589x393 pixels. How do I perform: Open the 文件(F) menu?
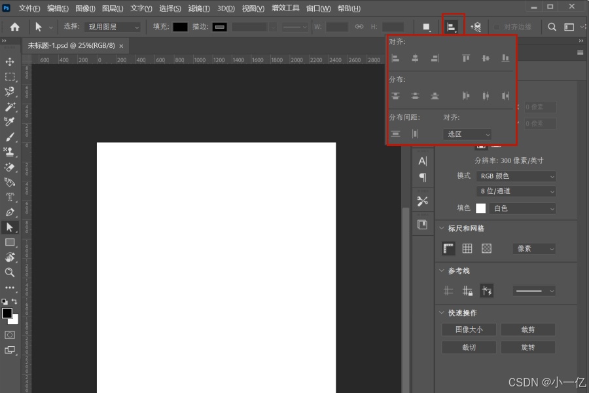[x=29, y=9]
